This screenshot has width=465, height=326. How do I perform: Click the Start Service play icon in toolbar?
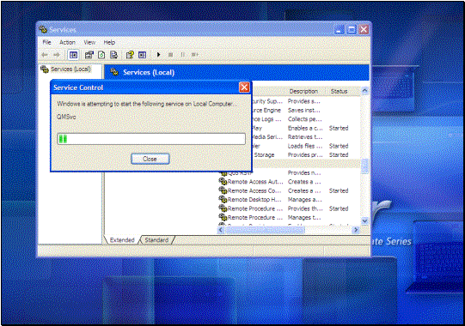158,55
